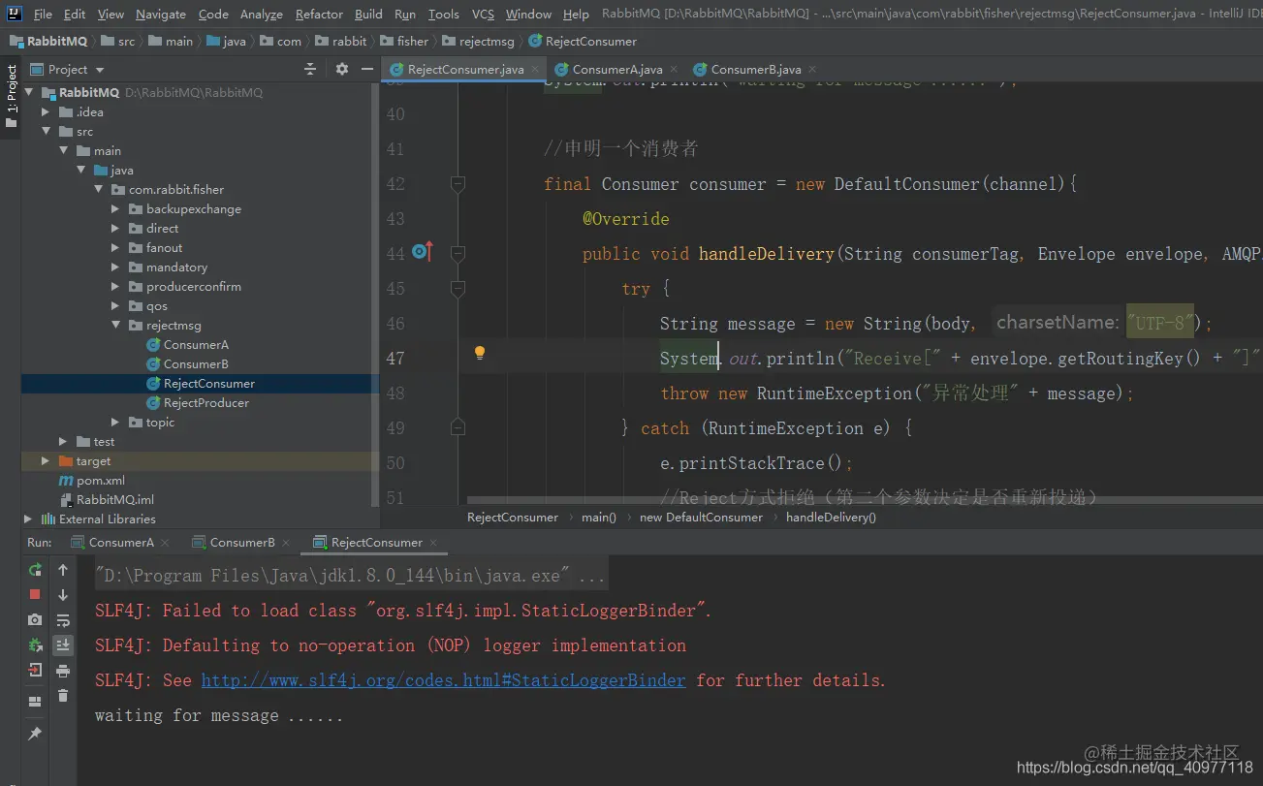
Task: Close the ConsumerA run tab
Action: [x=165, y=543]
